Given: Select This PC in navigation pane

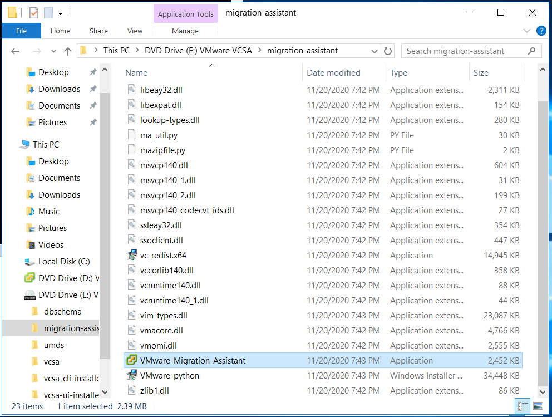Looking at the screenshot, I should point(46,144).
